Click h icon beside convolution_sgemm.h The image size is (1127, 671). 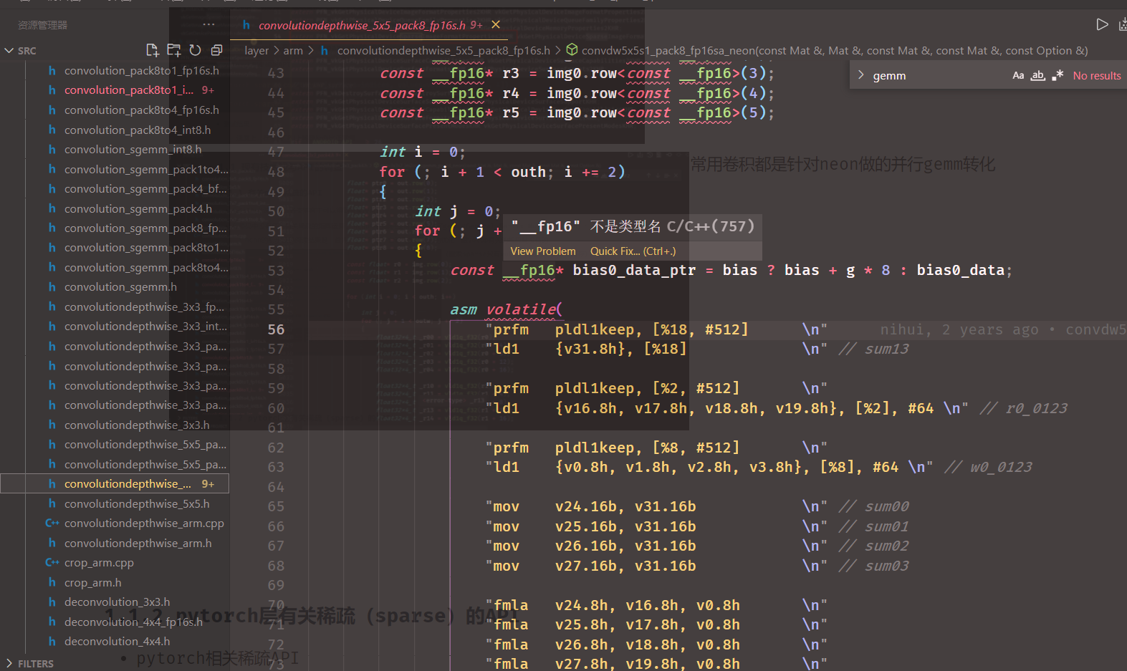point(52,286)
